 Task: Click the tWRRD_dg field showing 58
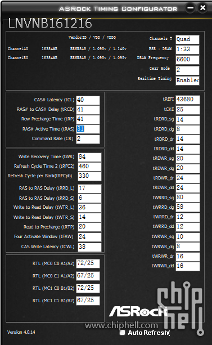pos(188,207)
